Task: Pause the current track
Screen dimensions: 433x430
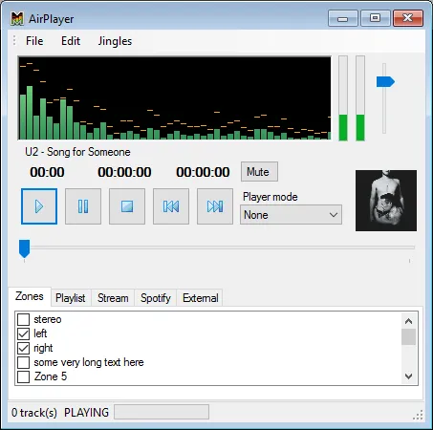Action: click(x=83, y=206)
